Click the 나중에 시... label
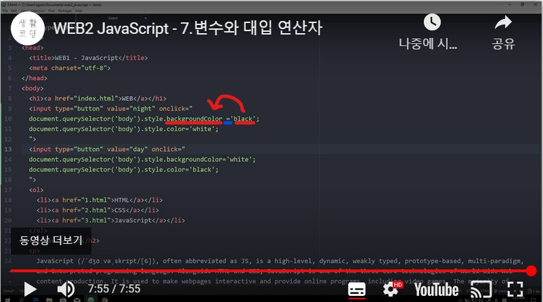The width and height of the screenshot is (543, 302). pos(428,43)
